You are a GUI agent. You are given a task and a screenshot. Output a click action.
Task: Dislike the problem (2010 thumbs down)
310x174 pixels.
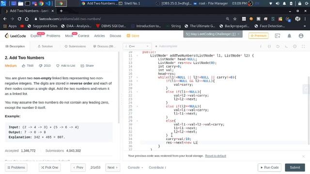[x=45, y=66]
